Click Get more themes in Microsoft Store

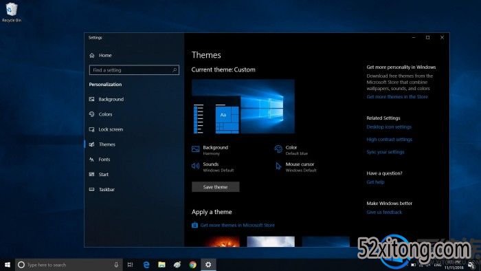pos(238,225)
